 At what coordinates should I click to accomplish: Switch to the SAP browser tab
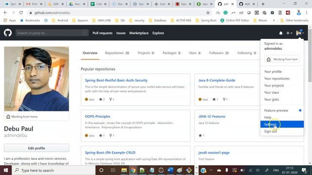[56, 4]
